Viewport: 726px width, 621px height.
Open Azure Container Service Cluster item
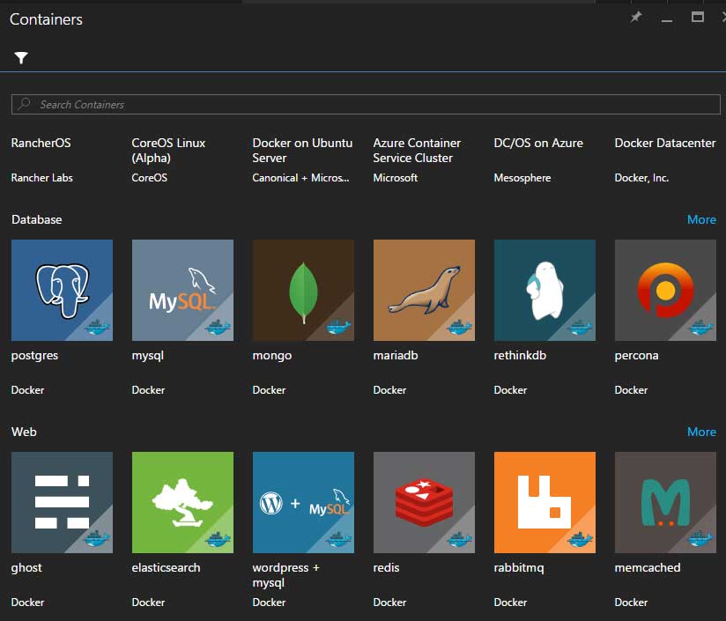click(417, 151)
